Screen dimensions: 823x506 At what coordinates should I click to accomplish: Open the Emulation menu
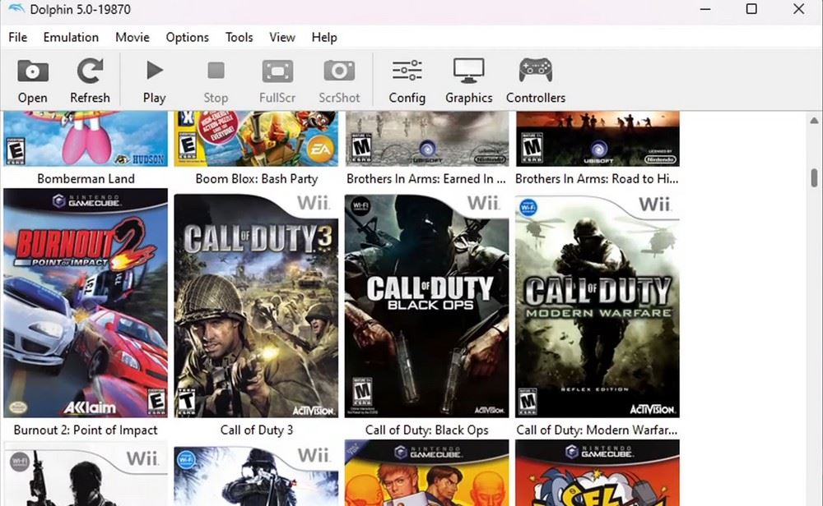click(71, 37)
